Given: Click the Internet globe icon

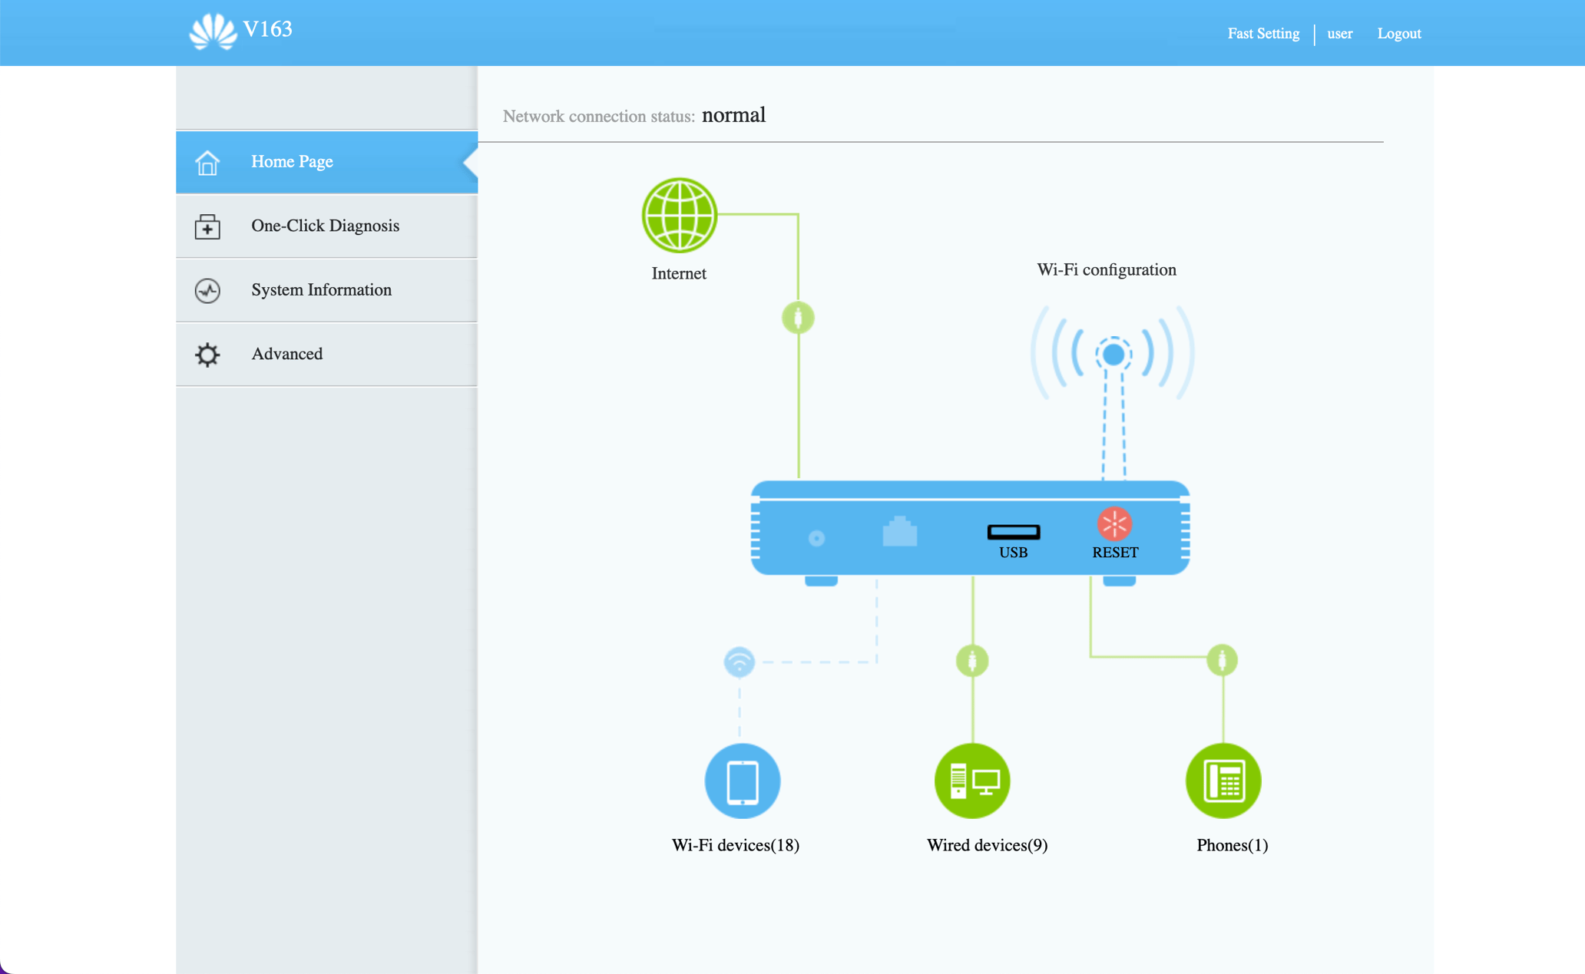Looking at the screenshot, I should click(678, 214).
